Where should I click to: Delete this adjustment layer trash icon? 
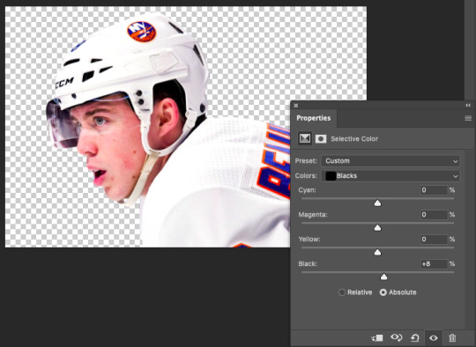pos(452,337)
